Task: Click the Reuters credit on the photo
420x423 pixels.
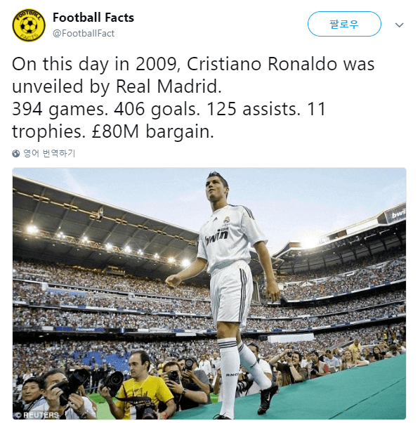Action: click(37, 415)
